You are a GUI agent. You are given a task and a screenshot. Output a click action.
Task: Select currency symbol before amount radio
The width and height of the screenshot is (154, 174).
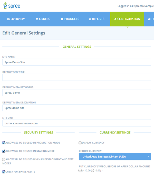coord(80,170)
